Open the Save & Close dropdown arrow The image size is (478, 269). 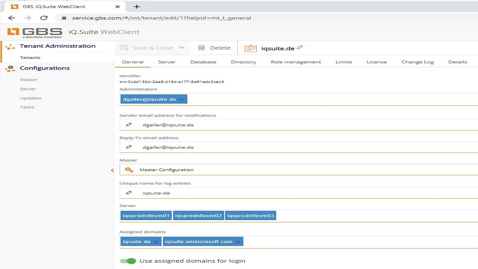pos(182,48)
